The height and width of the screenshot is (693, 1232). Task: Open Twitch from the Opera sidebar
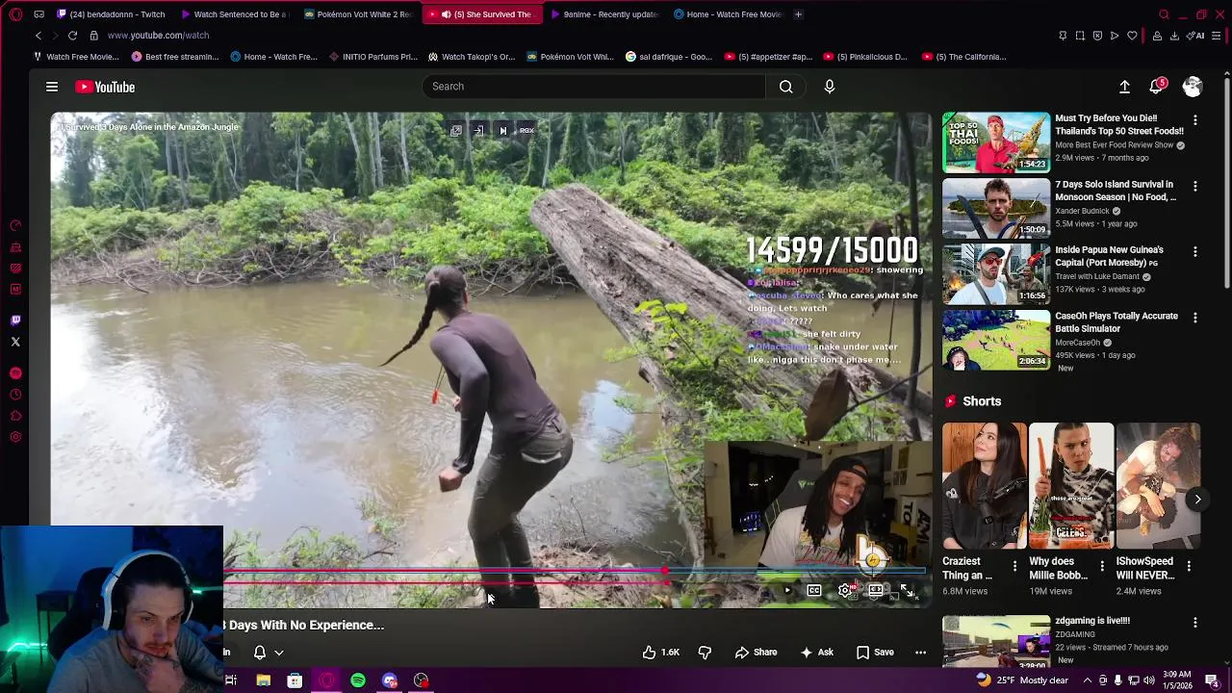tap(15, 321)
